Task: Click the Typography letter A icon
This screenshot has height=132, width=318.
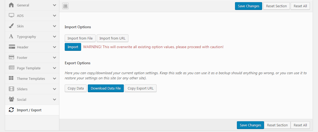Action: coord(11,37)
